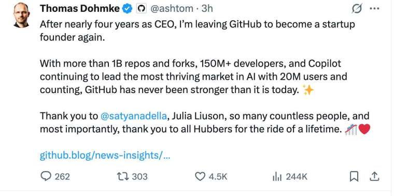Click the 303 reposts count
This screenshot has width=394, height=196.
139,177
